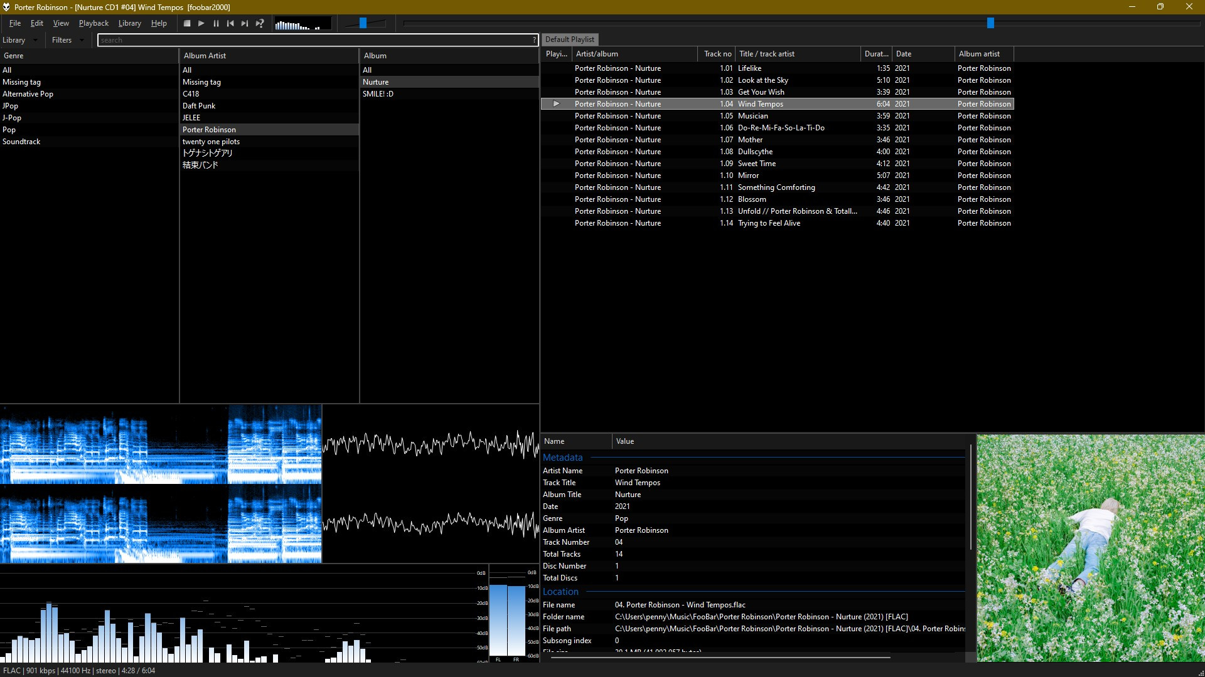The width and height of the screenshot is (1205, 677).
Task: Select the Musician track row
Action: (778, 116)
